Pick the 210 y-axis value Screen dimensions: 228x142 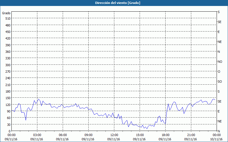8,85
